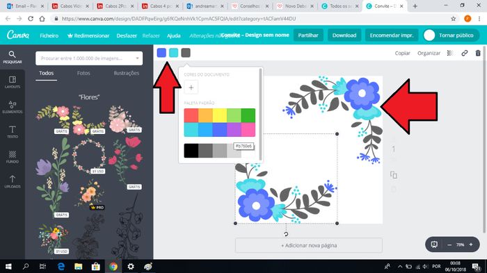The width and height of the screenshot is (487, 273).
Task: Go to browser home page
Action: (x=42, y=19)
